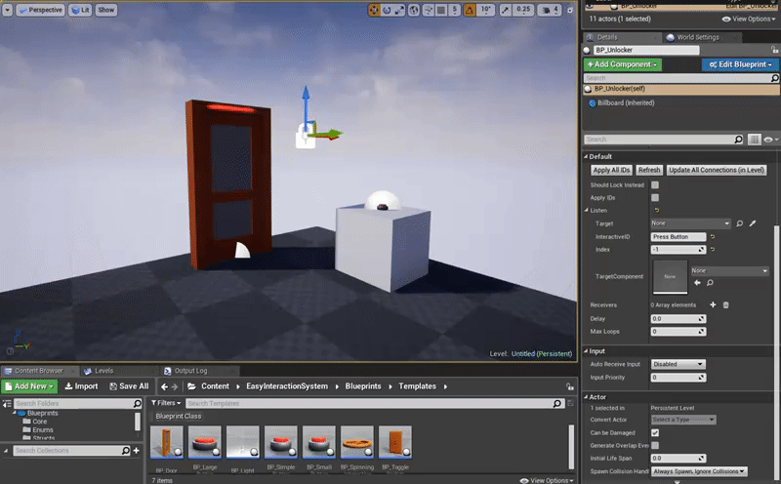Open the BP_Door blueprint thumbnail
The width and height of the screenshot is (781, 484).
[166, 442]
